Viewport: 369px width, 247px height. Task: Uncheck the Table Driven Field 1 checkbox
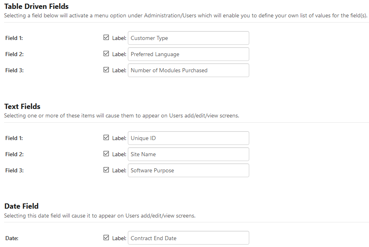point(106,38)
